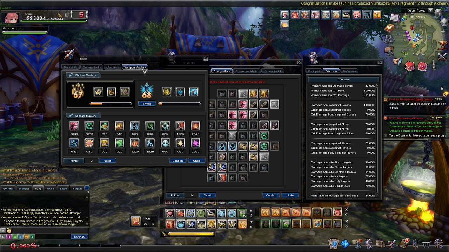This screenshot has height=252, width=449.
Task: Toggle the W chat channel filter
Action: click(x=27, y=237)
